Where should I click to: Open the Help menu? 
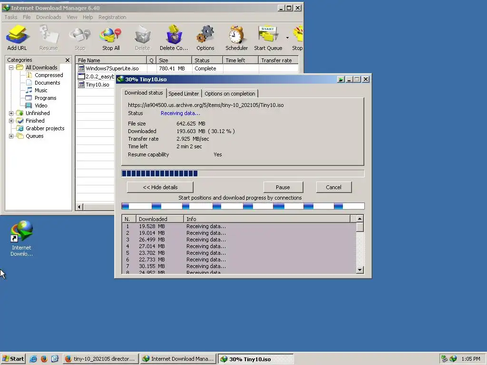(88, 17)
